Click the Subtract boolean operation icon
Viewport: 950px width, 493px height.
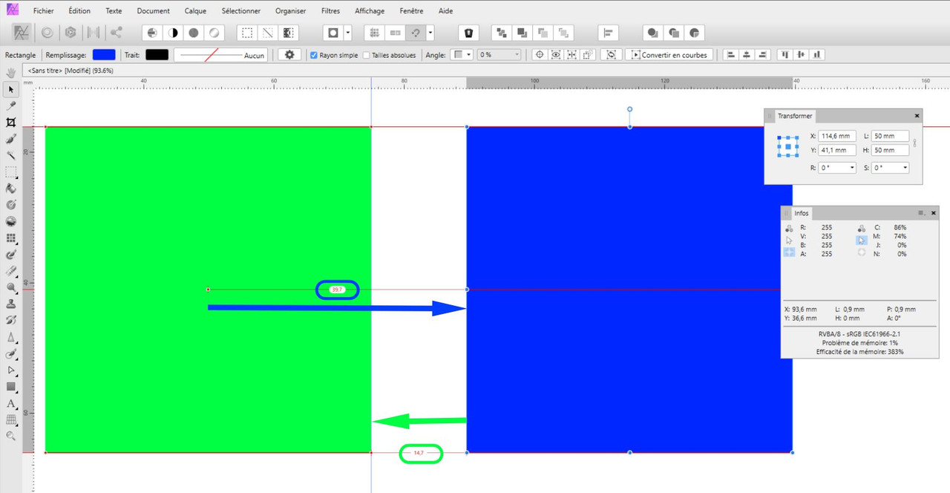(x=673, y=33)
